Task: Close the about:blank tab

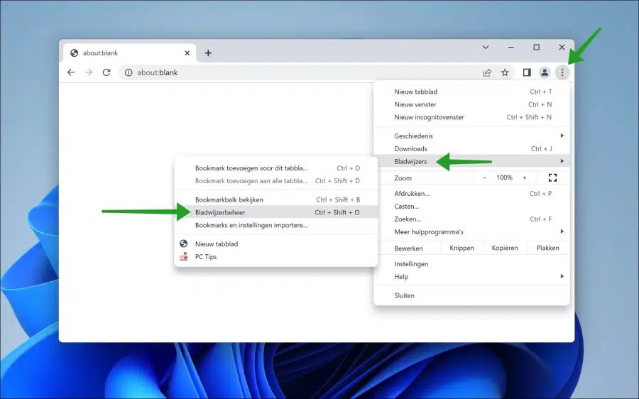Action: point(187,53)
